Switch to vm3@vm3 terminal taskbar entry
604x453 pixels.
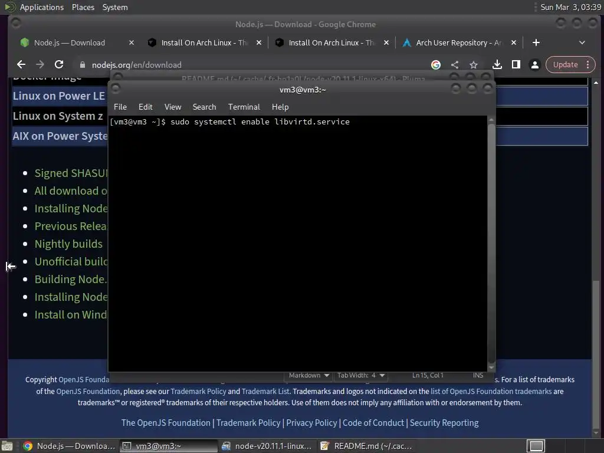click(x=169, y=446)
